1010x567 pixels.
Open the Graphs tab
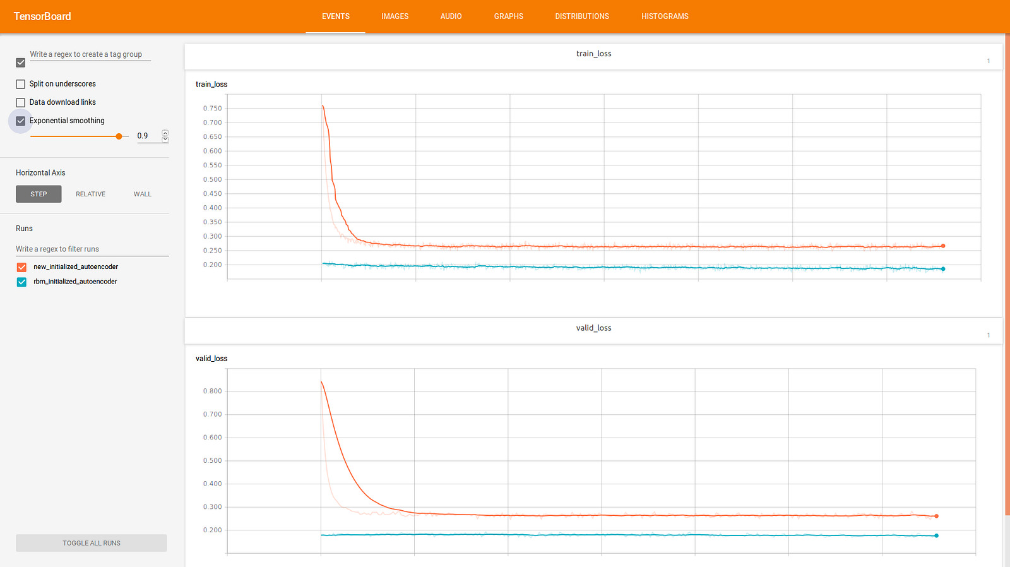pyautogui.click(x=509, y=16)
